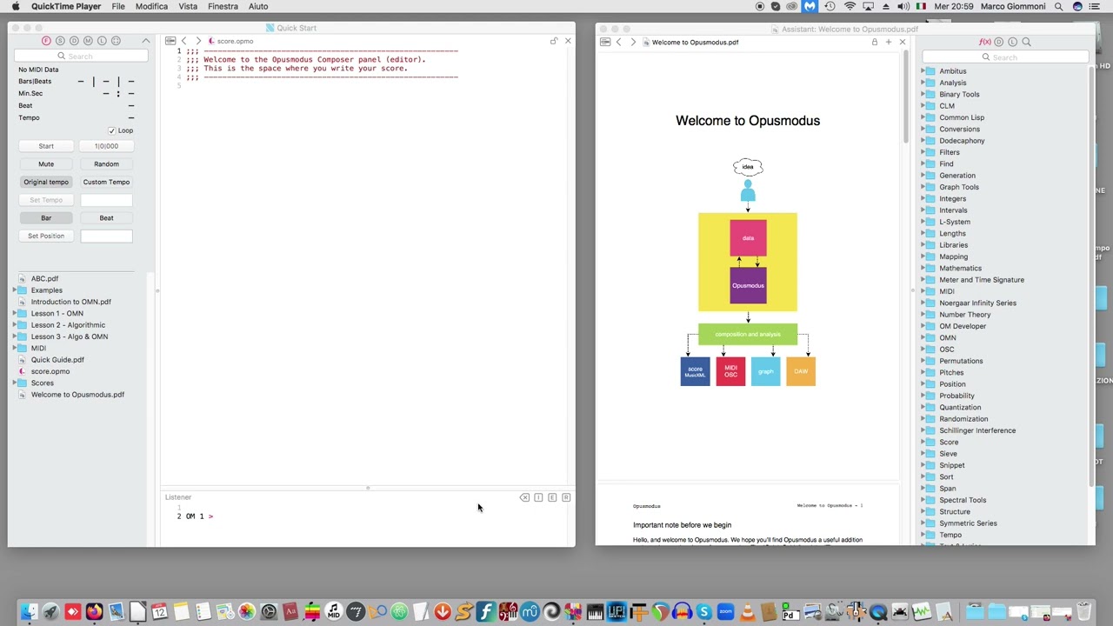Click the Quick Start sidebar Search field

pos(80,57)
